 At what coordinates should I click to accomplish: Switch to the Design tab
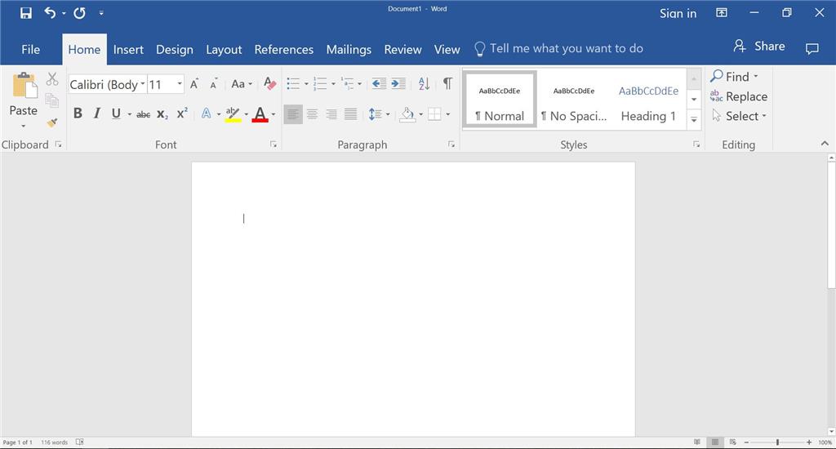coord(175,50)
